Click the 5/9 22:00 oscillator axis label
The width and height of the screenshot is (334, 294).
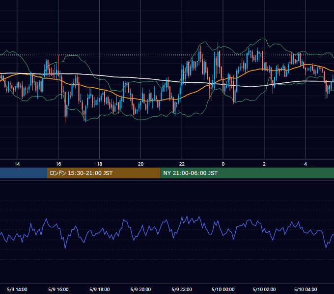pyautogui.click(x=182, y=289)
